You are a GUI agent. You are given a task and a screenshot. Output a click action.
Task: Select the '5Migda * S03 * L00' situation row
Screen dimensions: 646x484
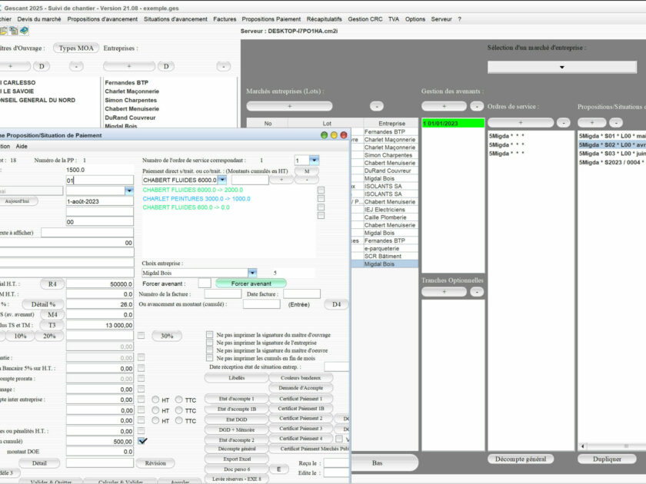[612, 154]
